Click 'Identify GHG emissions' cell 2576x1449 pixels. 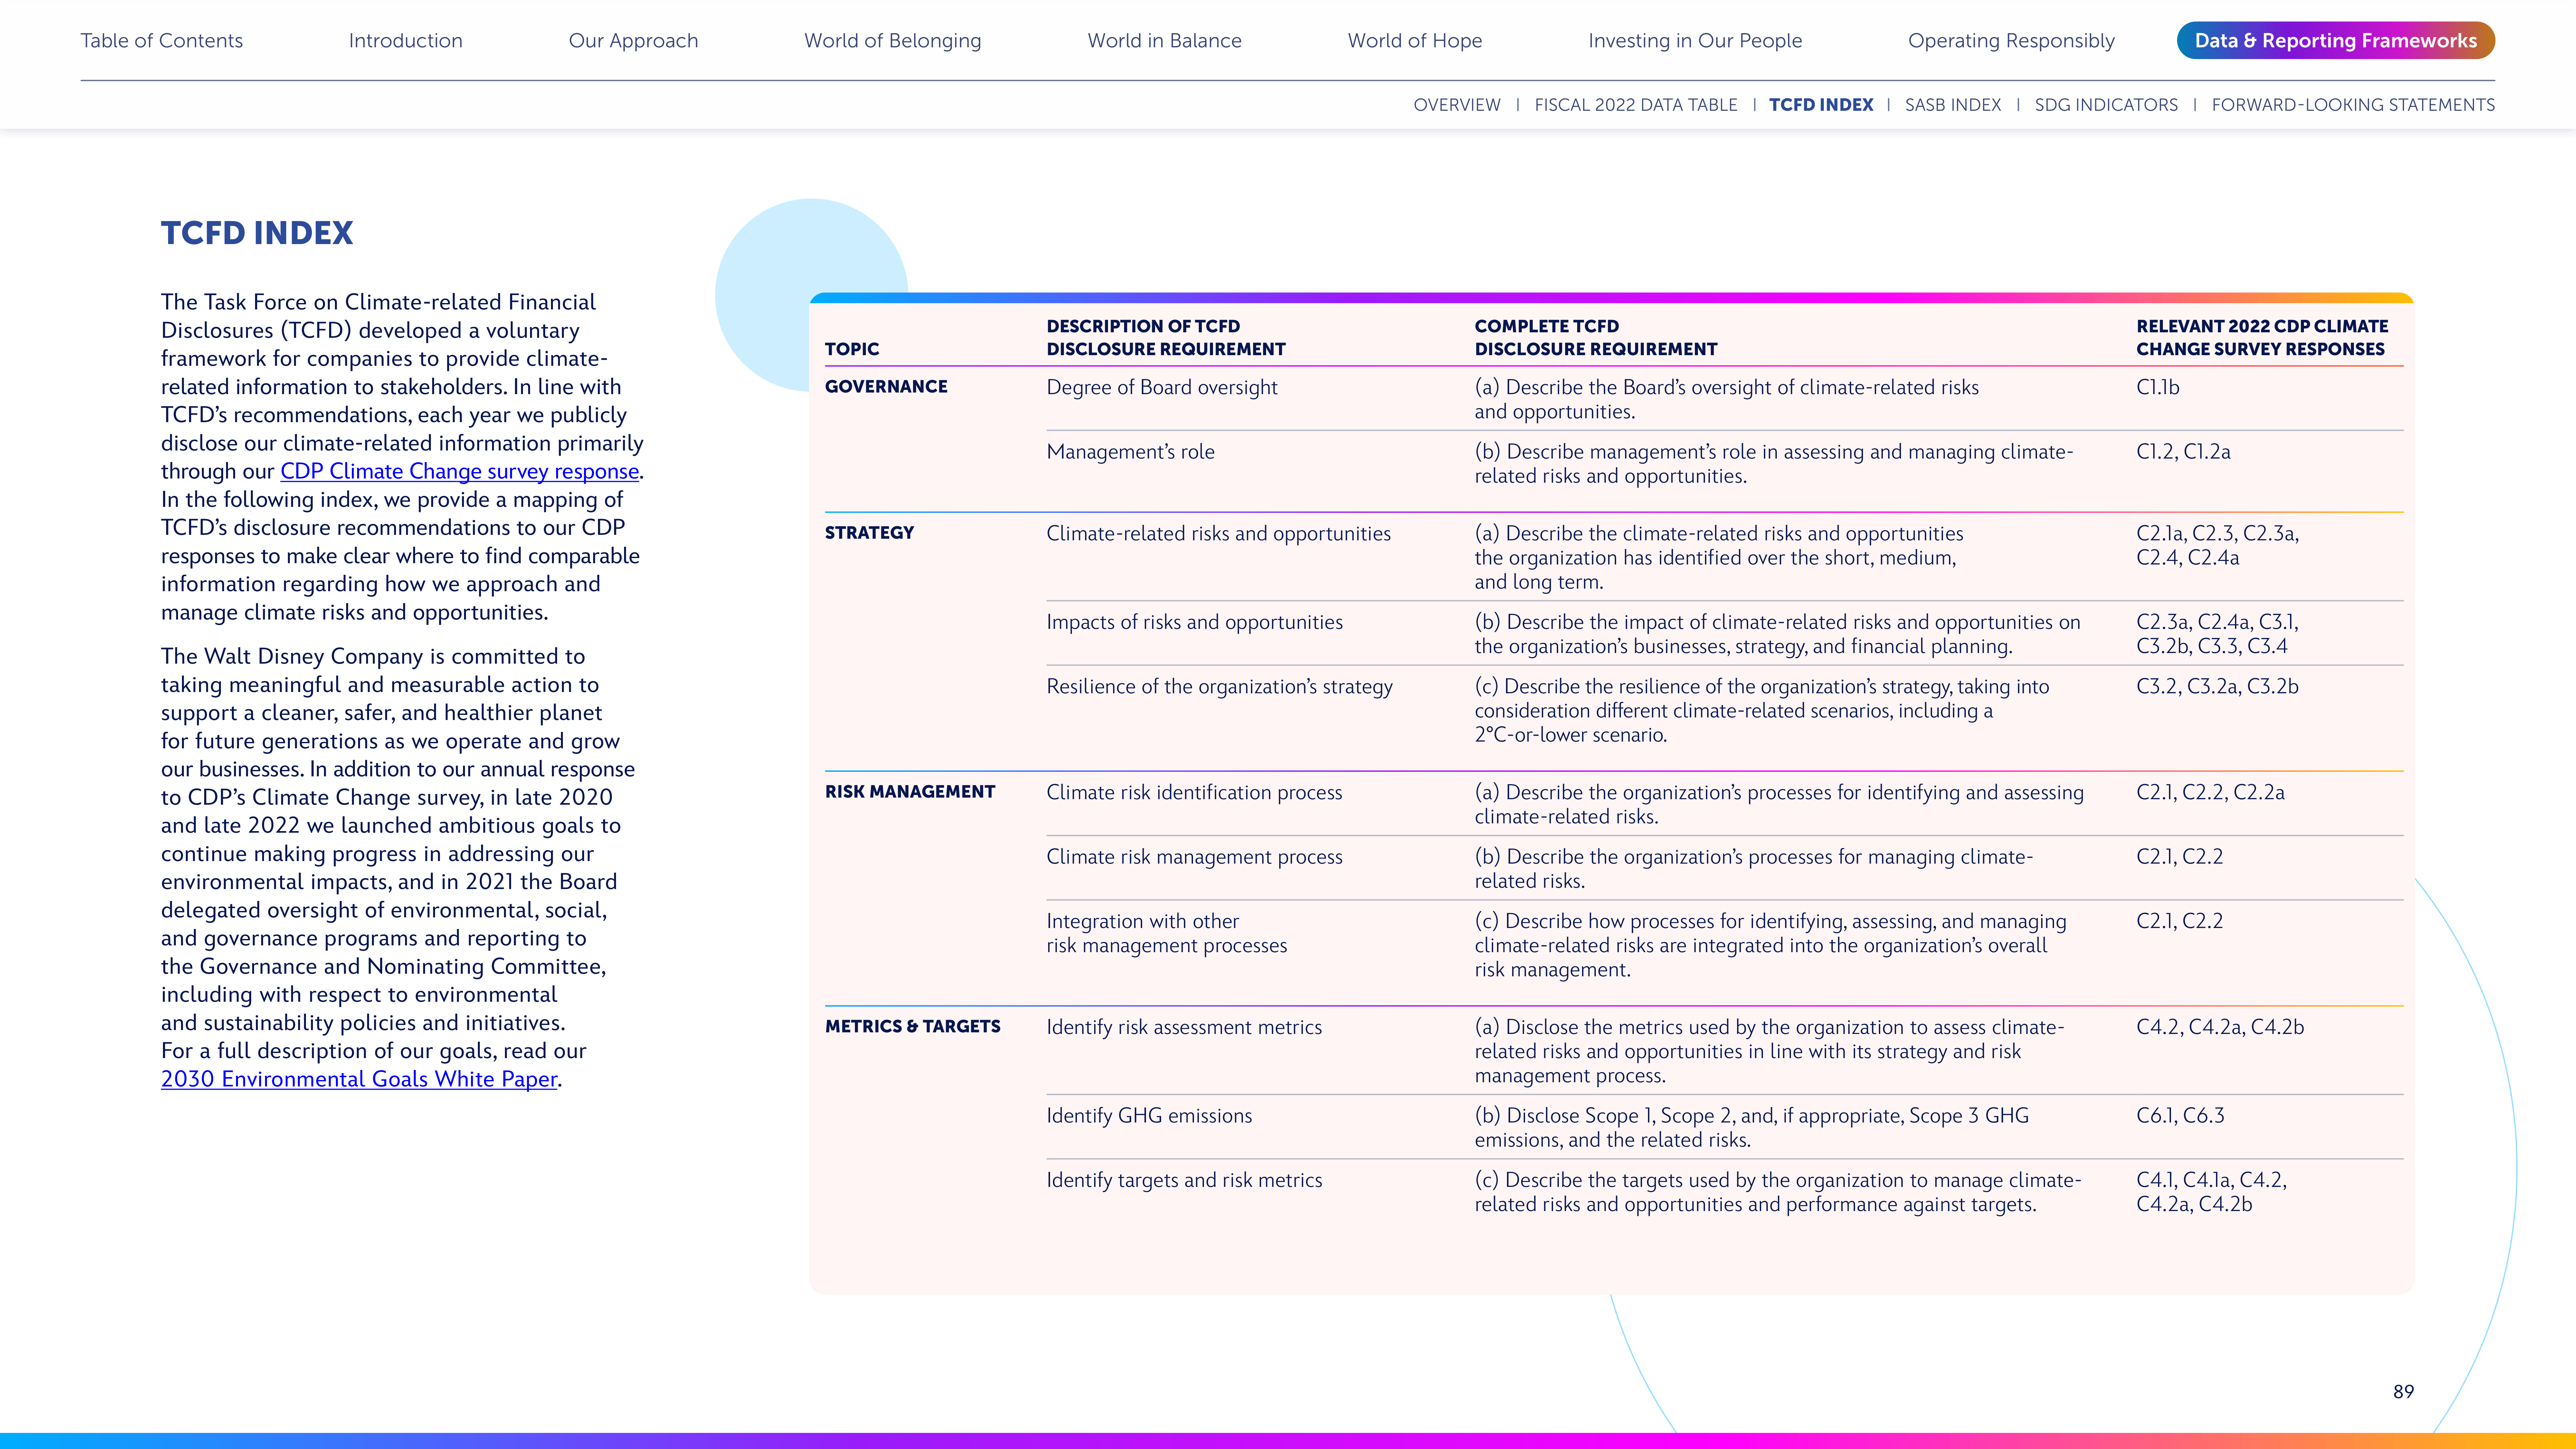(1149, 1116)
